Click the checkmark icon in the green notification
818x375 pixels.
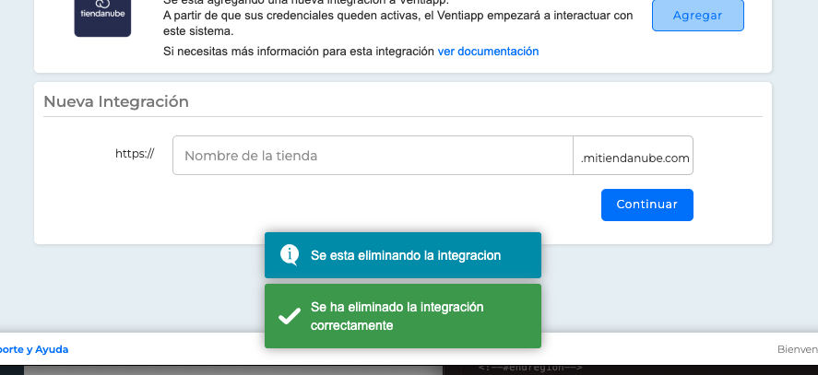click(x=290, y=316)
